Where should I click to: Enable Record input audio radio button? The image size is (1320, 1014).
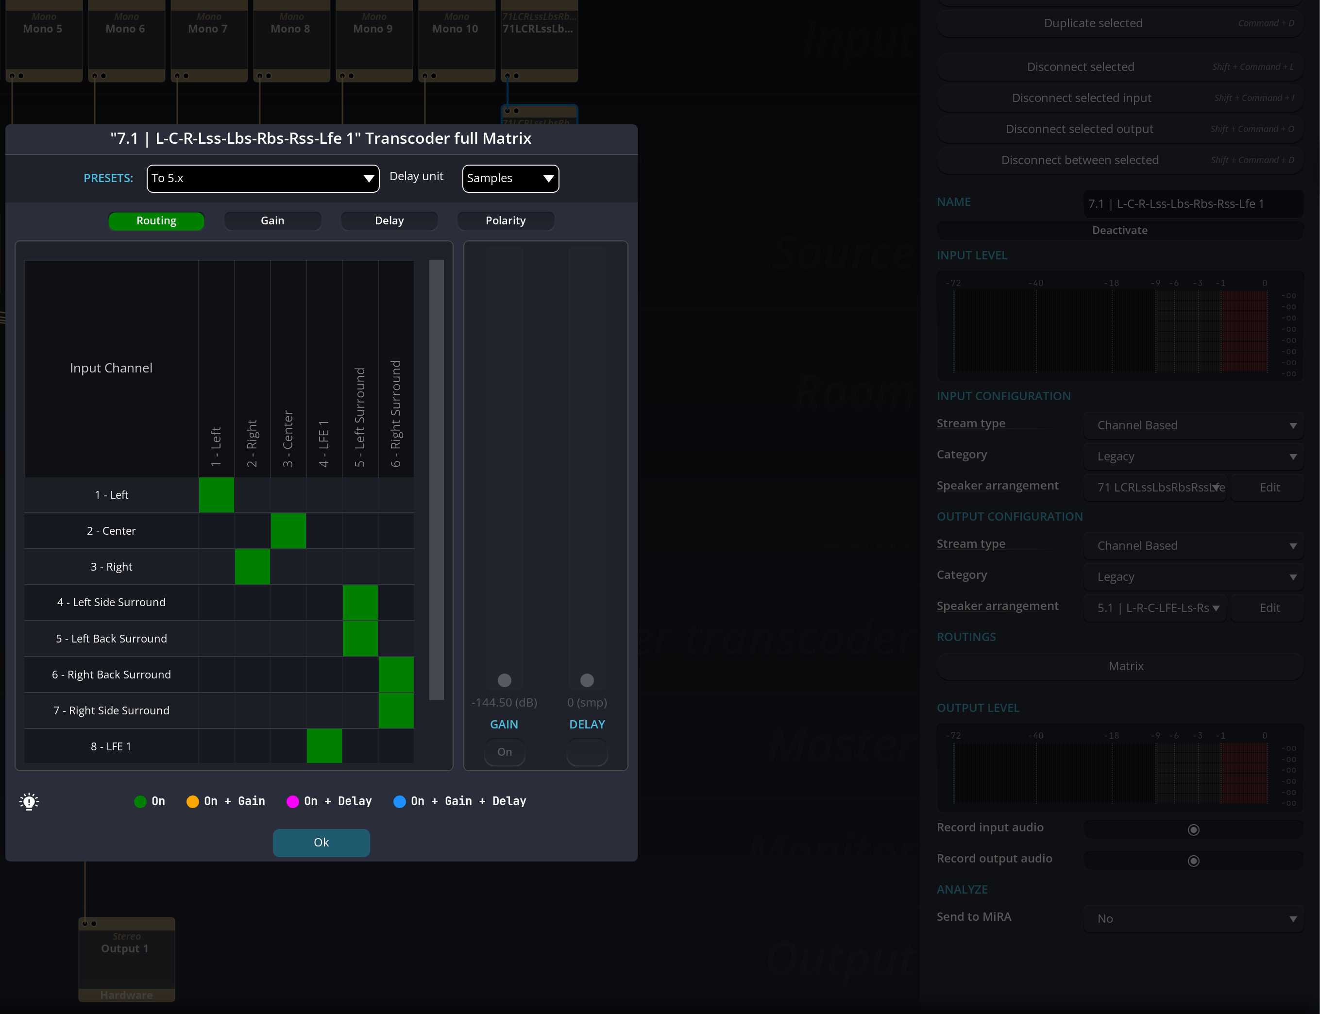click(x=1193, y=829)
